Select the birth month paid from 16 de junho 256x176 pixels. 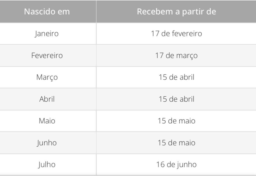pyautogui.click(x=47, y=165)
